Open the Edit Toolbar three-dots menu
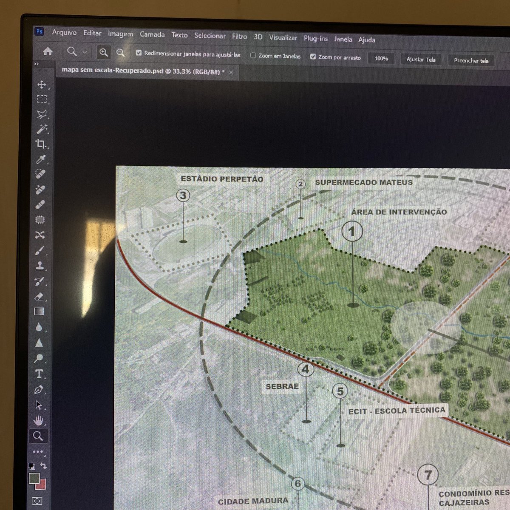 point(38,452)
